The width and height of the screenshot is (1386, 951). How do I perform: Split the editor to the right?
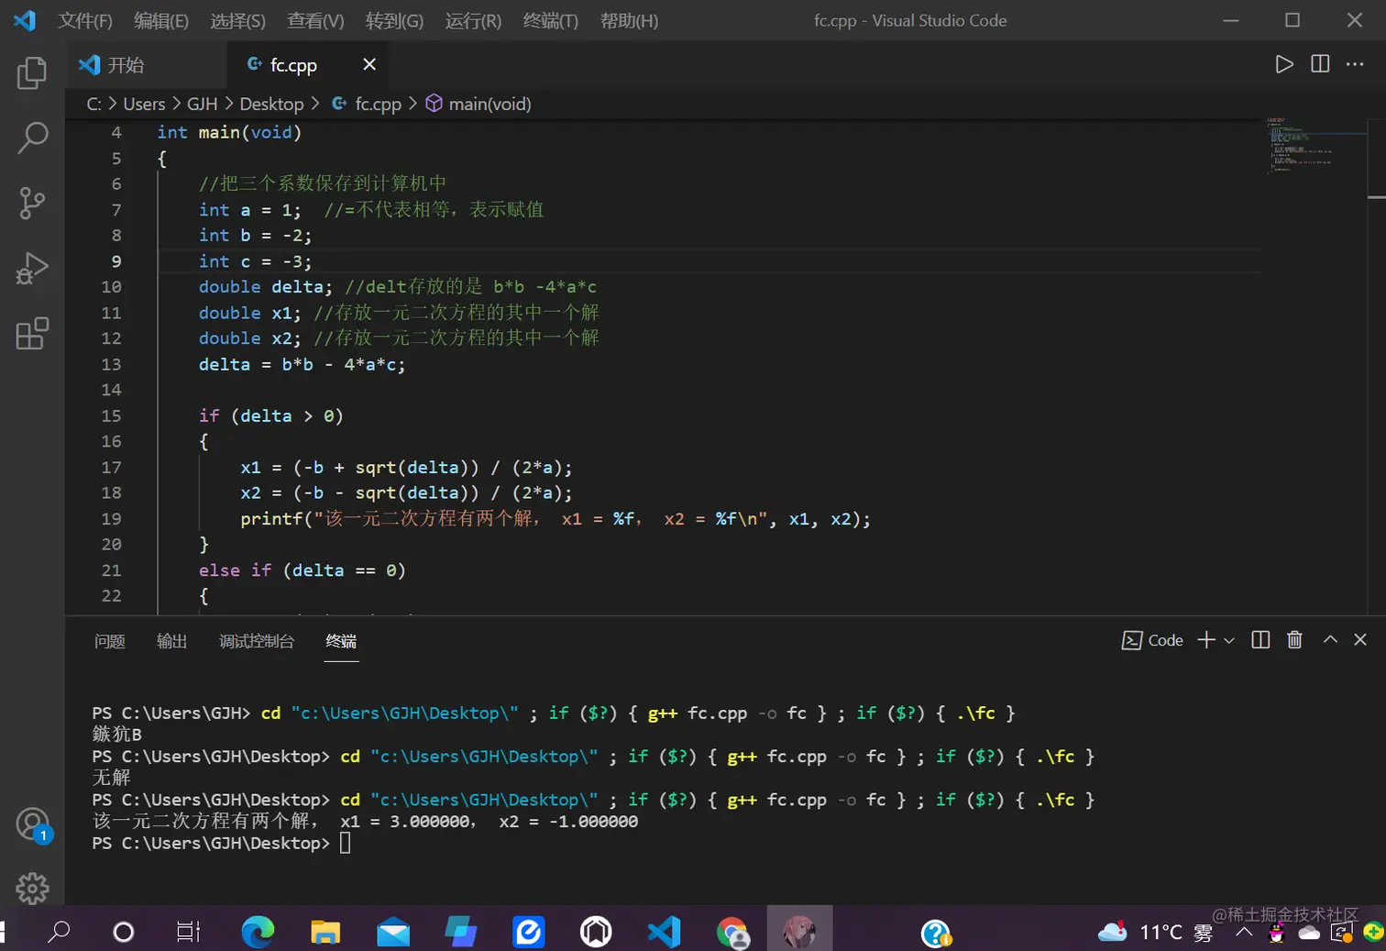click(1320, 64)
